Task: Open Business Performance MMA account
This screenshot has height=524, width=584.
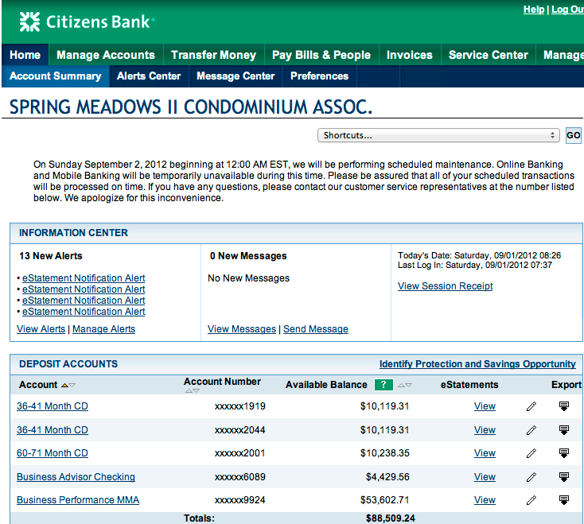Action: click(78, 500)
